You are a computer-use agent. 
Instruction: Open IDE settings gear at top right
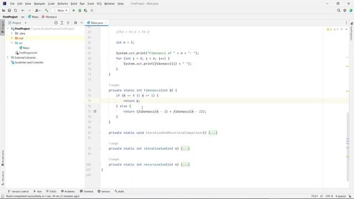coord(345,11)
